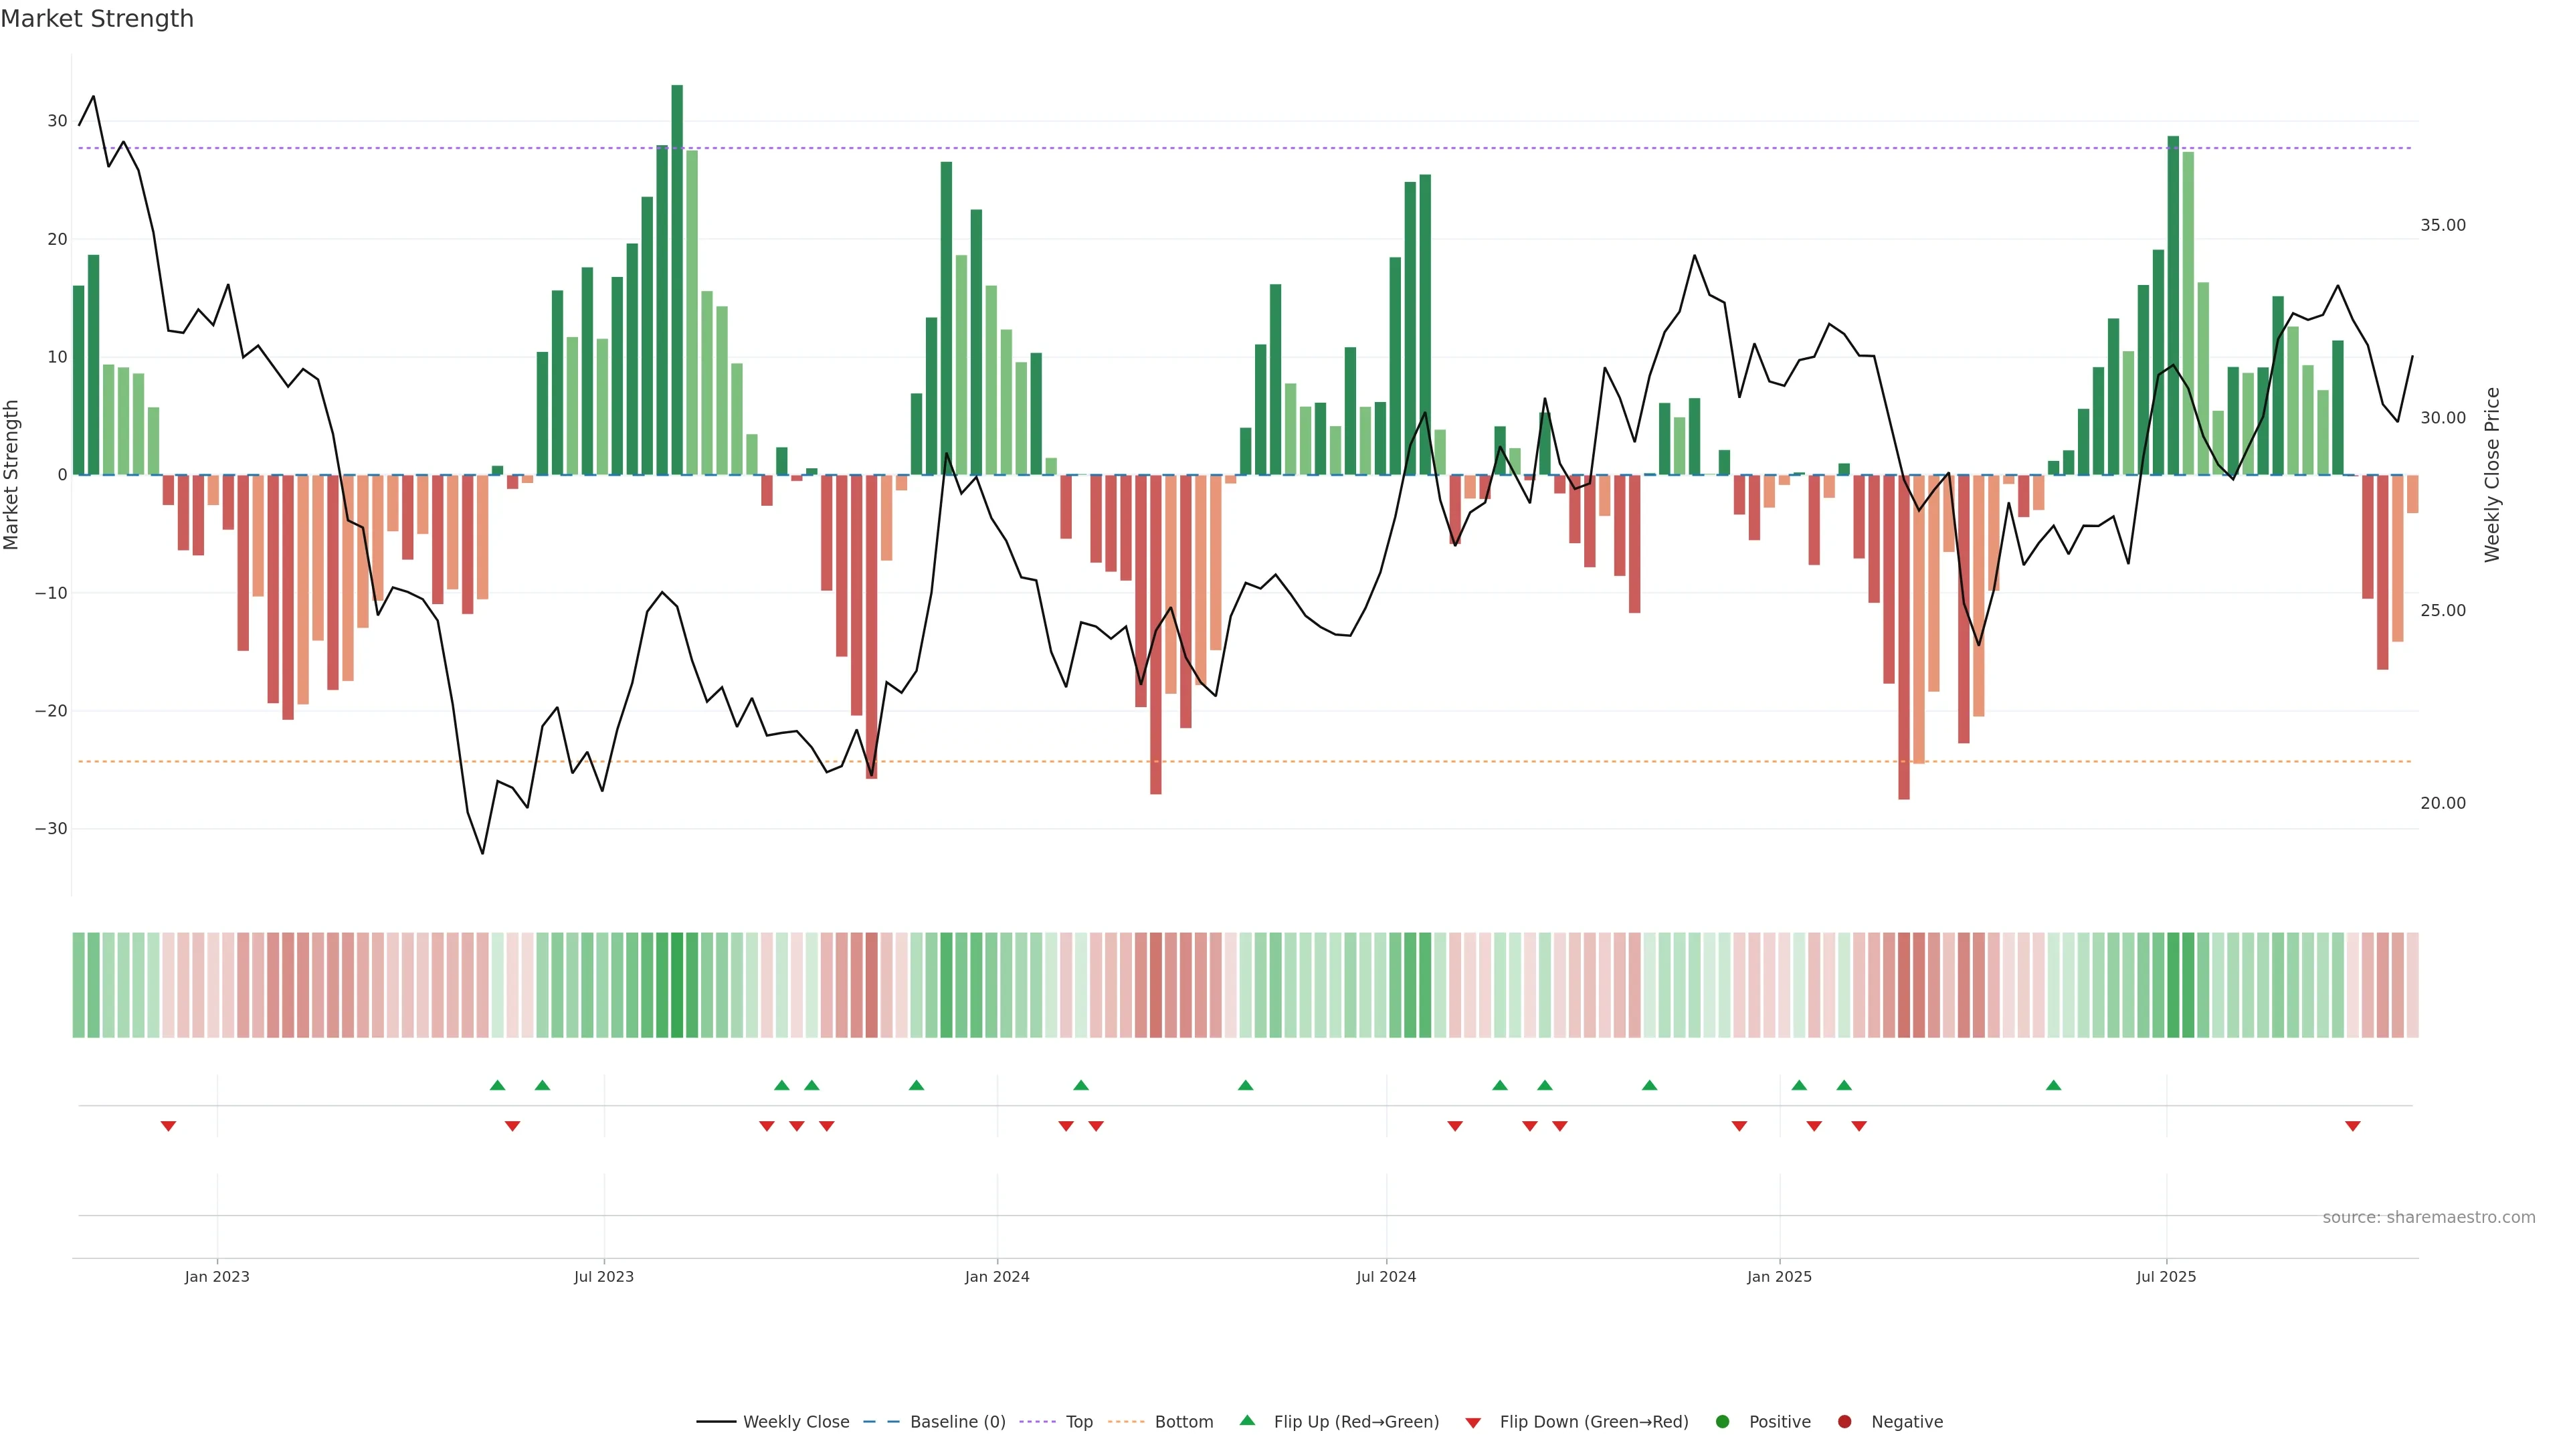Click the tallest green bar after Jul 2023

[x=677, y=279]
